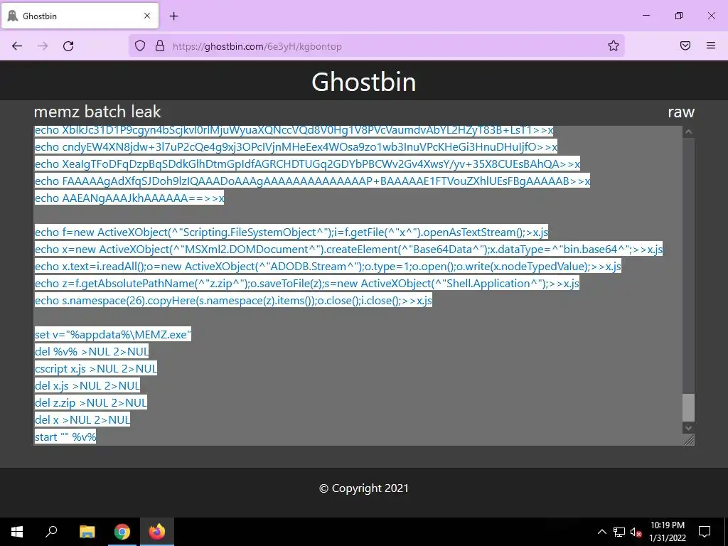This screenshot has width=728, height=546.
Task: Reload the Ghostbin page
Action: click(68, 46)
